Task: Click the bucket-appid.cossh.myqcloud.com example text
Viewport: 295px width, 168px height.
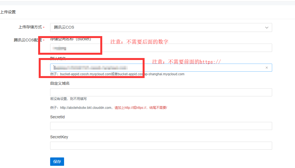Action: point(86,74)
